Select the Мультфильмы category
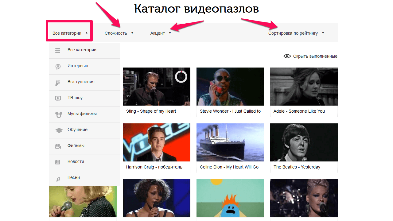 tap(84, 114)
